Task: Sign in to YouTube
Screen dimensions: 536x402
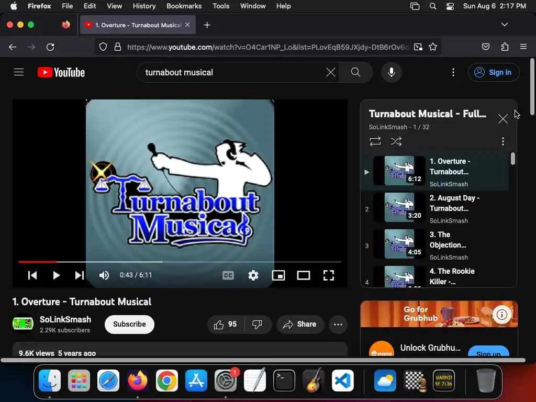Action: tap(494, 72)
